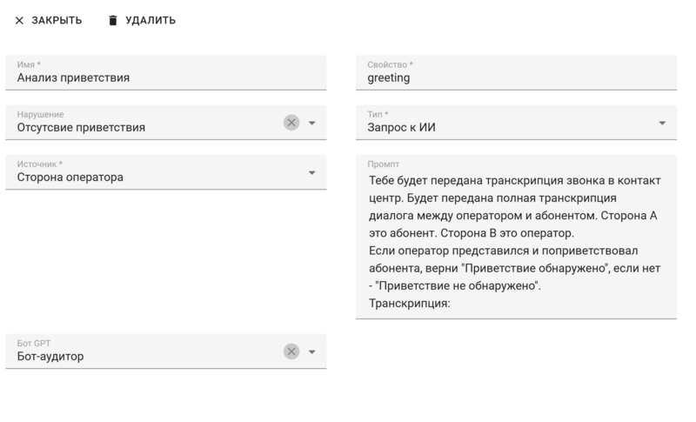696x422 pixels.
Task: Clear the Нарушение selection with its X icon
Action: [291, 123]
